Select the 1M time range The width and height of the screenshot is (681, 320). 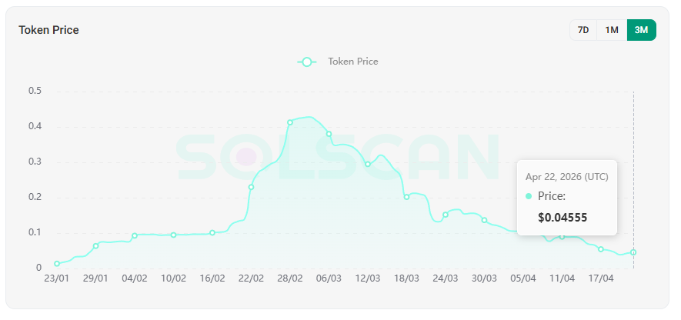point(612,30)
